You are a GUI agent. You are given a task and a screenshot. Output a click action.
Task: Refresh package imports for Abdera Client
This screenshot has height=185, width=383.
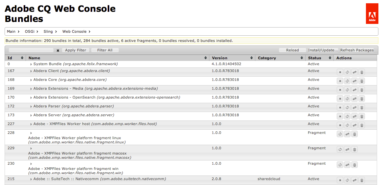click(347, 72)
